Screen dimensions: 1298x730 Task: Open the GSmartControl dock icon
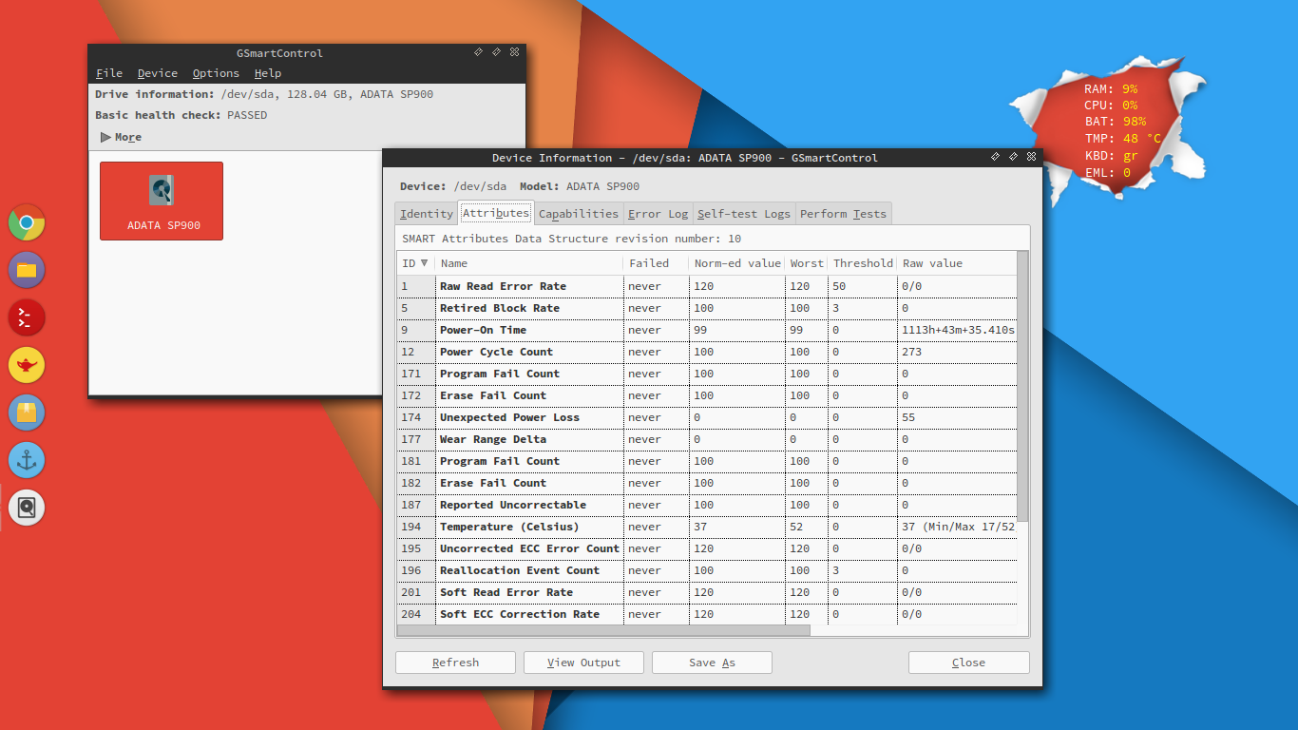(x=27, y=508)
